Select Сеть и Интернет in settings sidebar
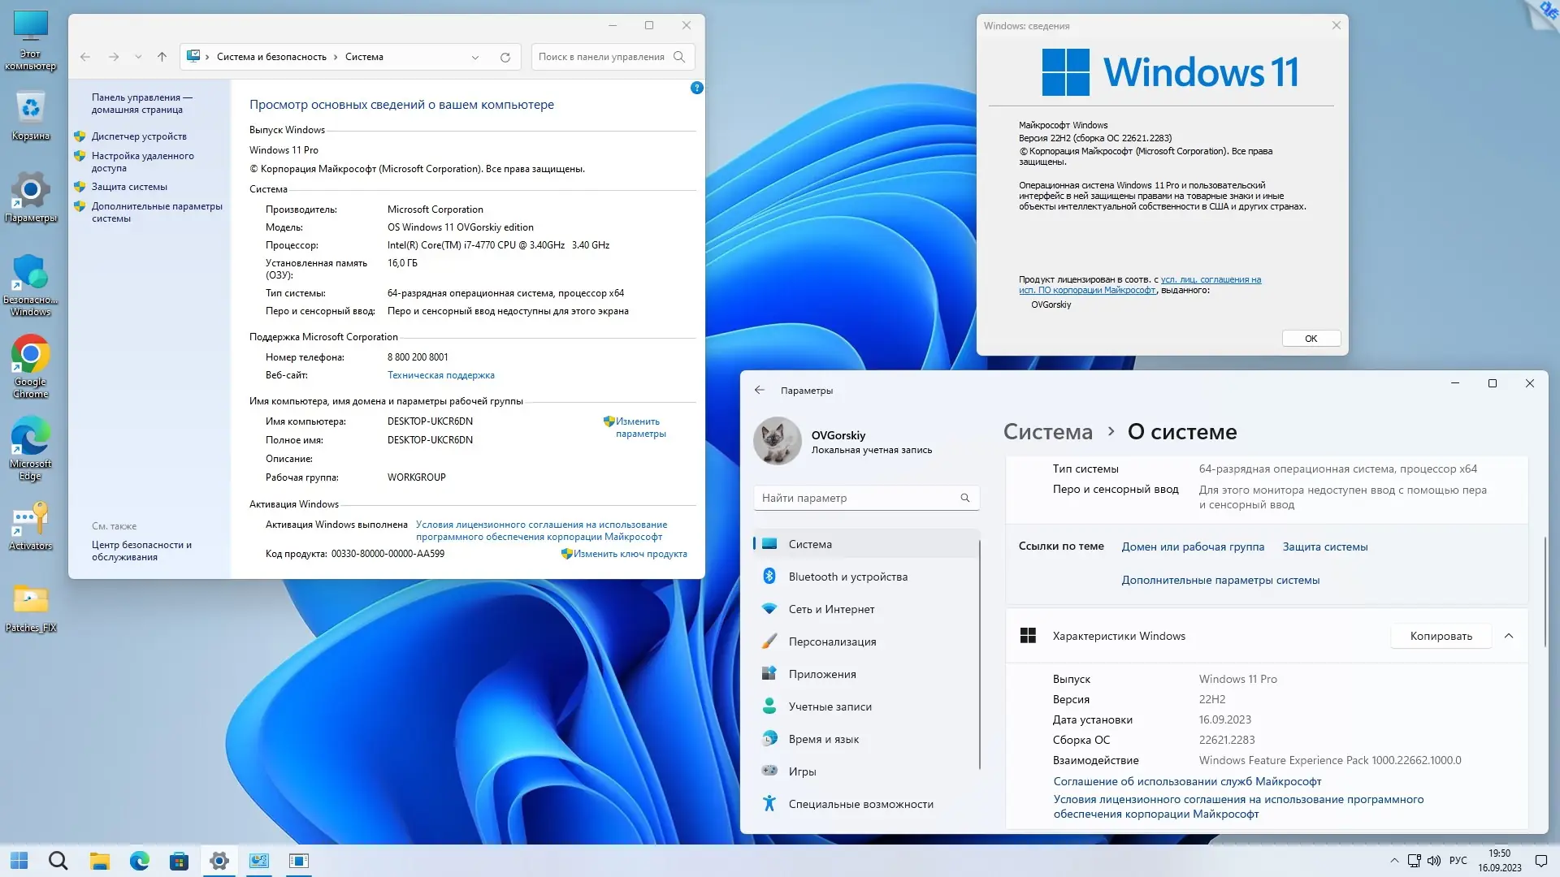Image resolution: width=1560 pixels, height=877 pixels. pos(831,609)
